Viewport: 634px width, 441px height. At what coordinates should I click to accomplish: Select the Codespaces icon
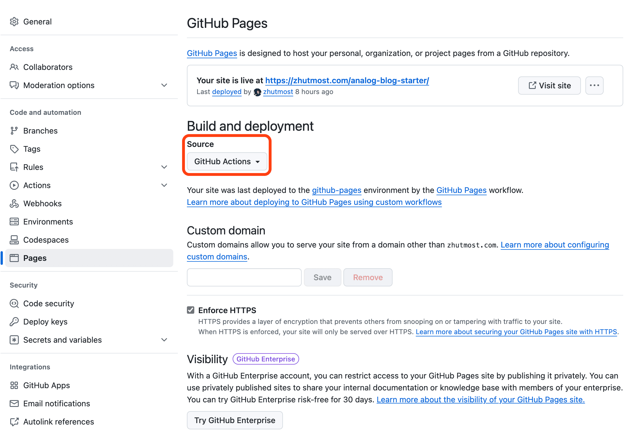tap(14, 240)
